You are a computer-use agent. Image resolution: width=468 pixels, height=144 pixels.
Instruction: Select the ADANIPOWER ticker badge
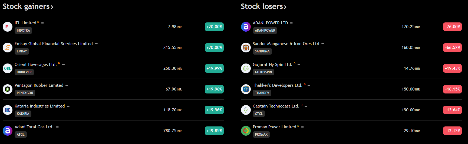click(x=265, y=31)
